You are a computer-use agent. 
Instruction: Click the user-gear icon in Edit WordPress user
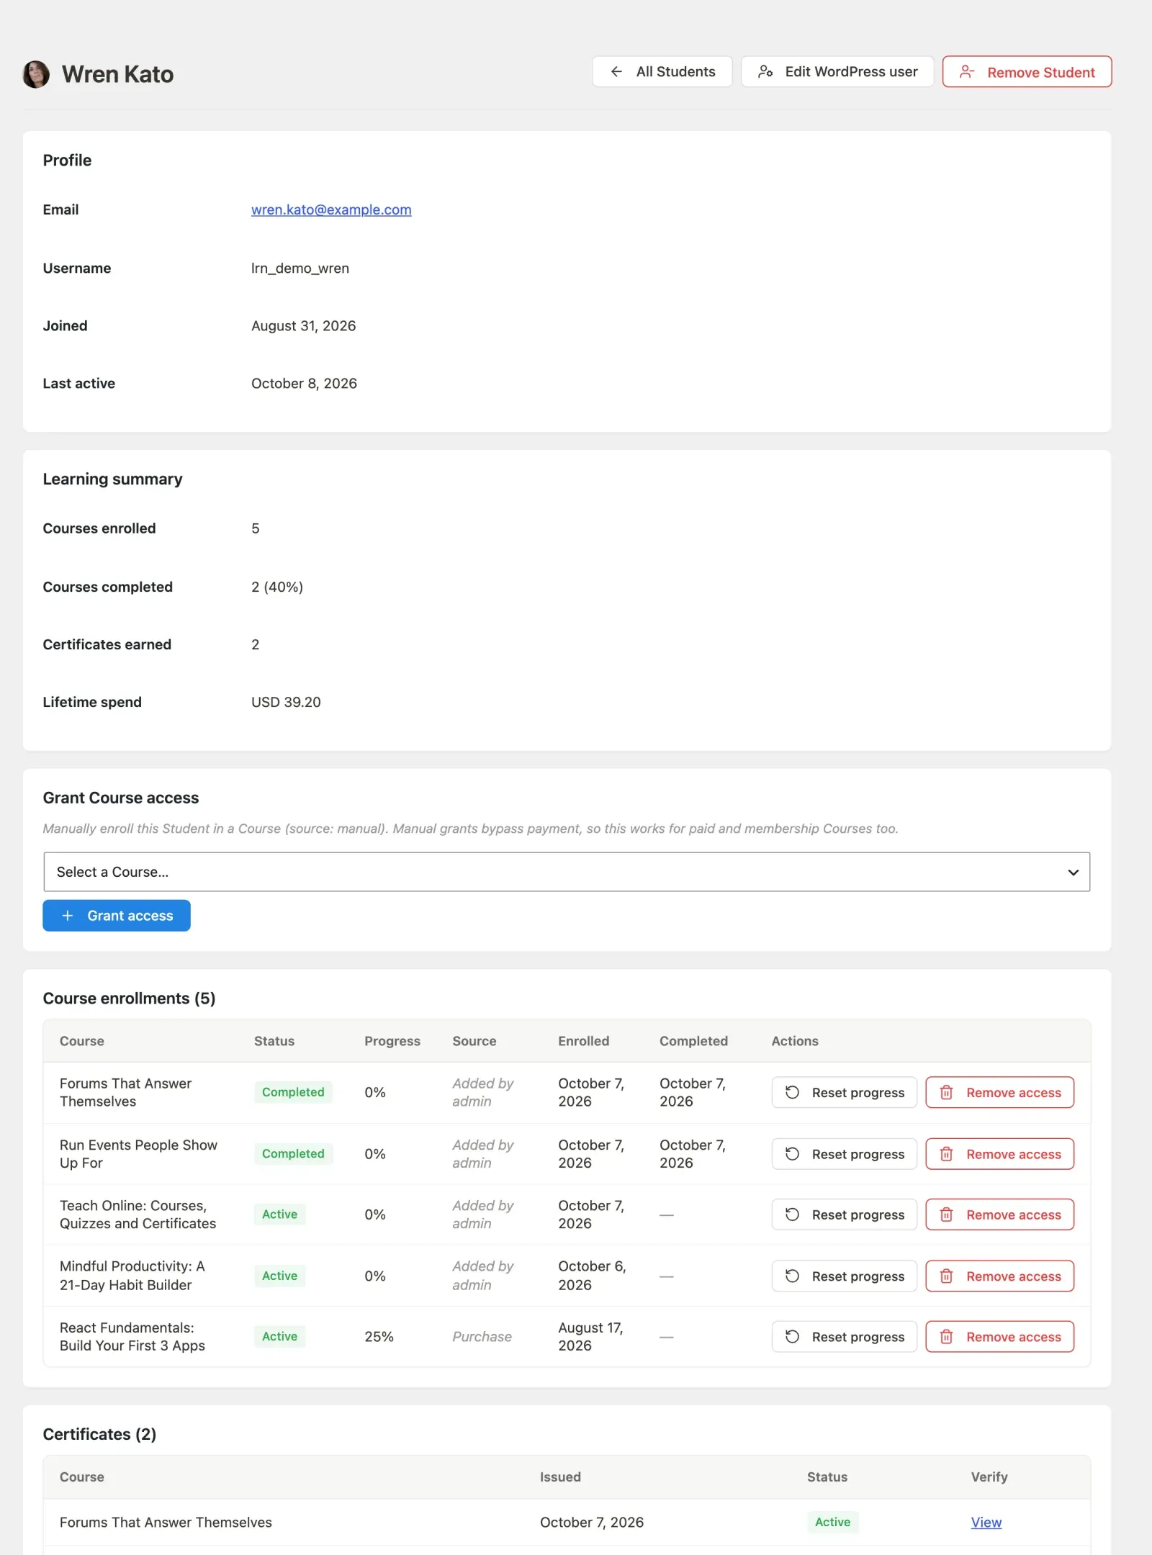[765, 71]
